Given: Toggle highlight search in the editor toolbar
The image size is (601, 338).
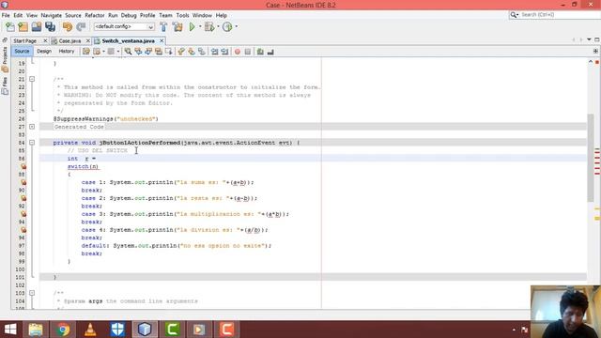Looking at the screenshot, I should (x=159, y=52).
